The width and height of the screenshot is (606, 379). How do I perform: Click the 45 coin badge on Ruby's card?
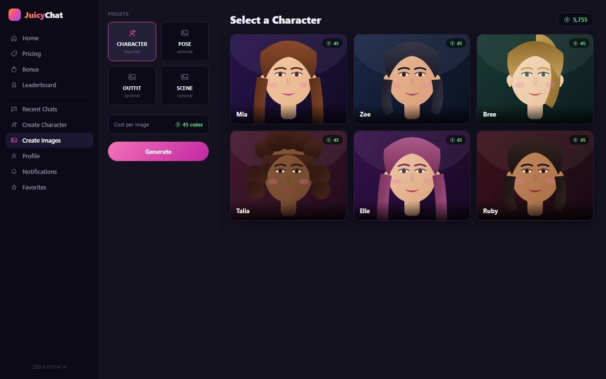(579, 140)
